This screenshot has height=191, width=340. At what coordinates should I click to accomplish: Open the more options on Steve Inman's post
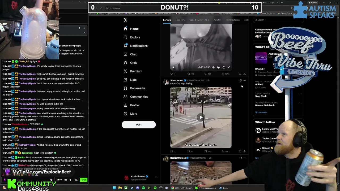point(245,80)
